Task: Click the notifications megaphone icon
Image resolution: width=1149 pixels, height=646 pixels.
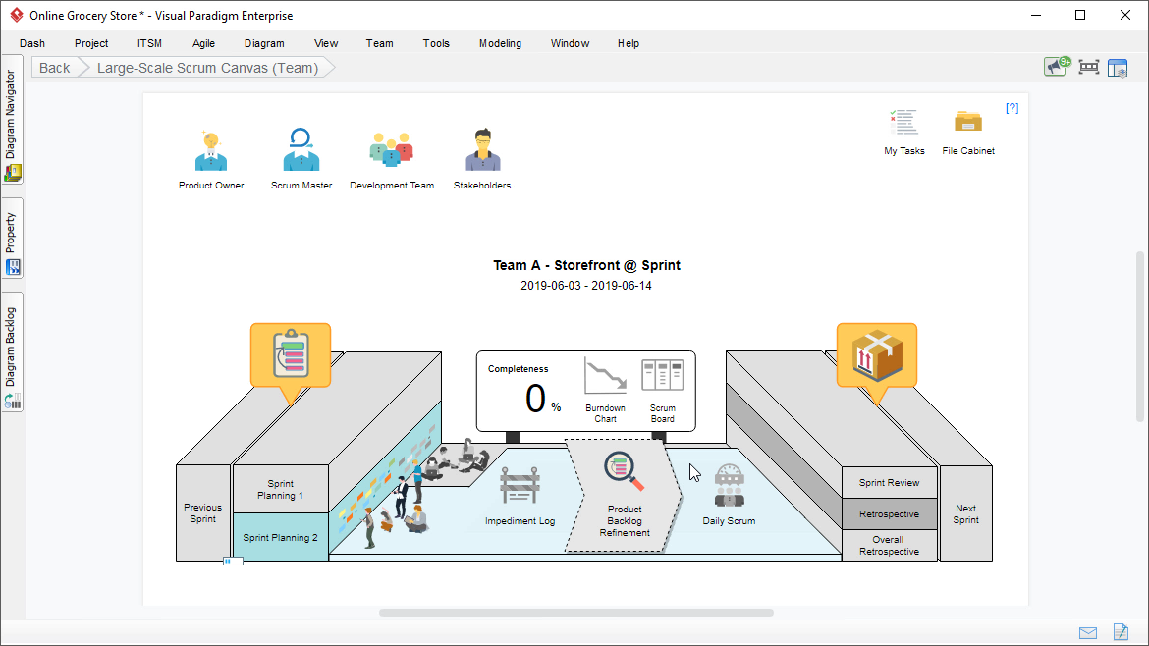Action: pos(1055,67)
